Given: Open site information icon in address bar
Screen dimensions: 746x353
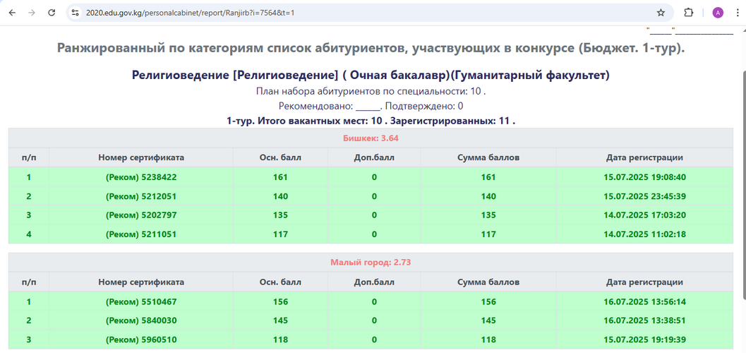Looking at the screenshot, I should (x=76, y=13).
